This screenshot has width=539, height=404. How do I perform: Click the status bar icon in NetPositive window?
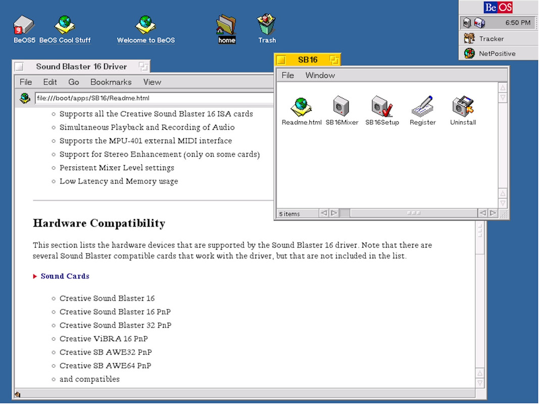[18, 394]
